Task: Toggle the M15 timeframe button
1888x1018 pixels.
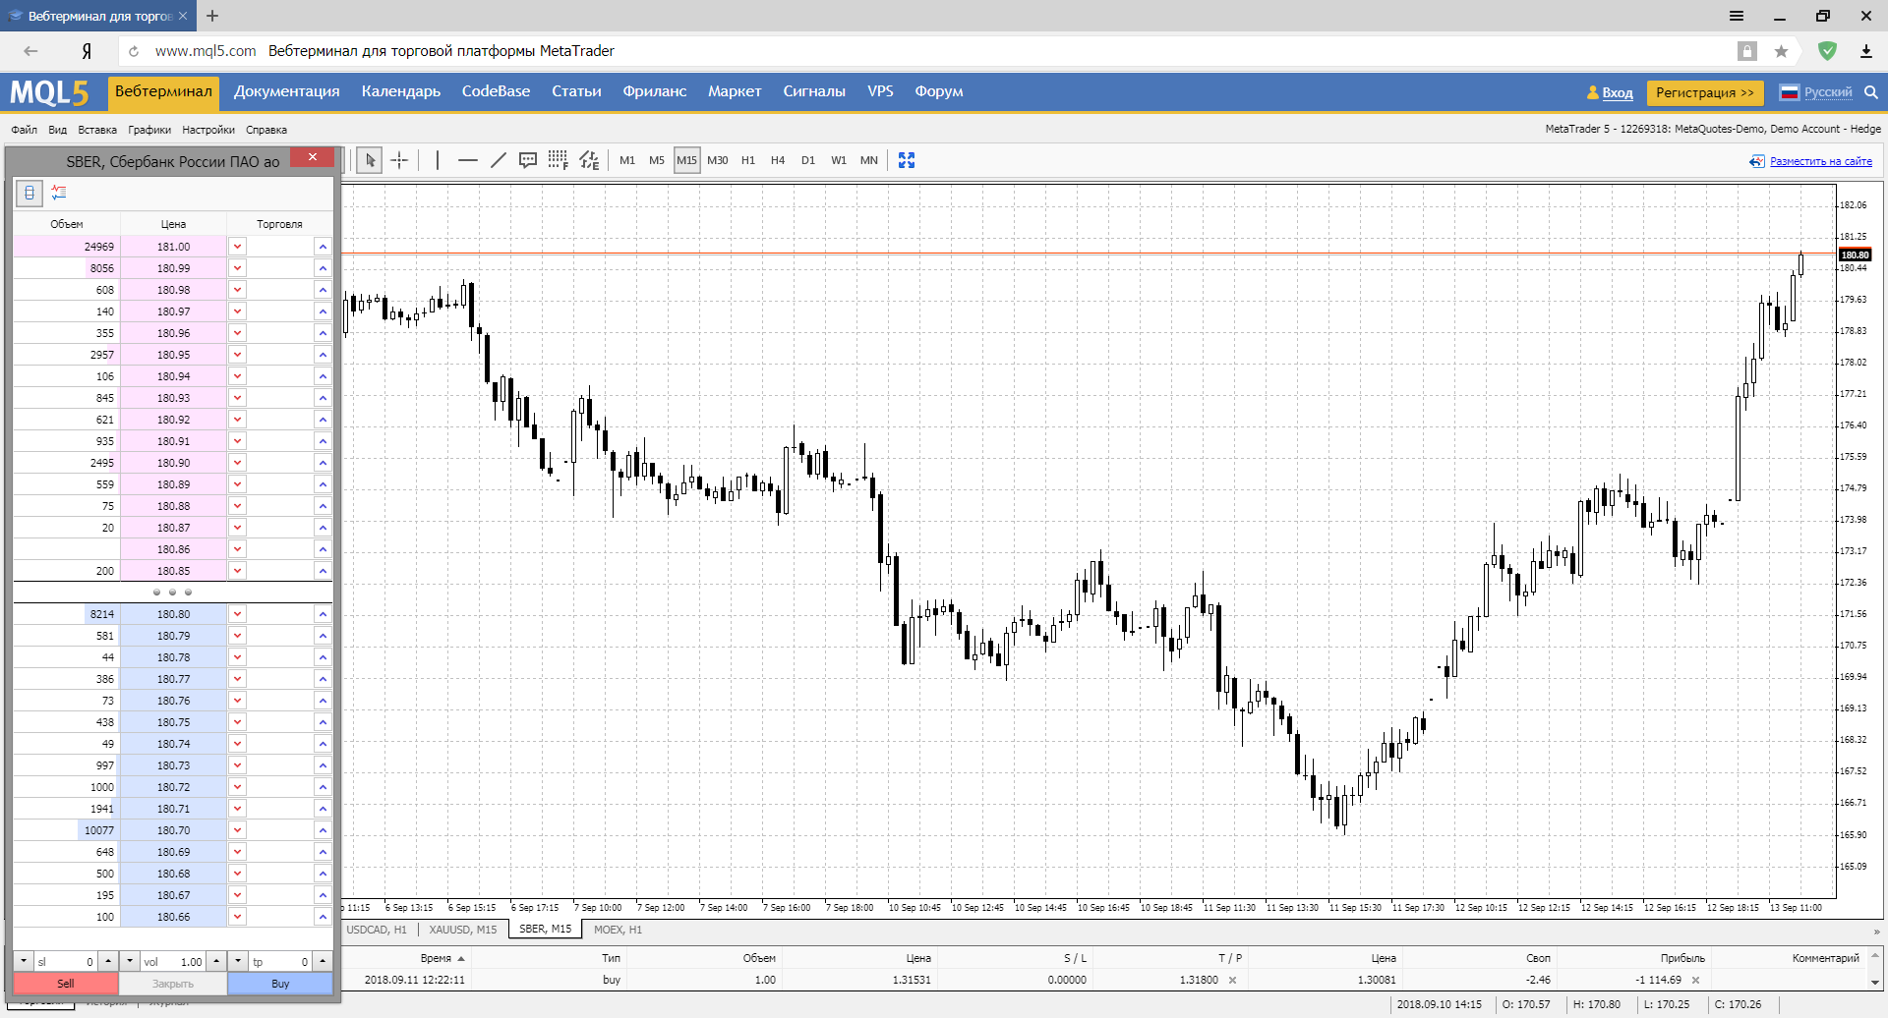Action: (686, 160)
